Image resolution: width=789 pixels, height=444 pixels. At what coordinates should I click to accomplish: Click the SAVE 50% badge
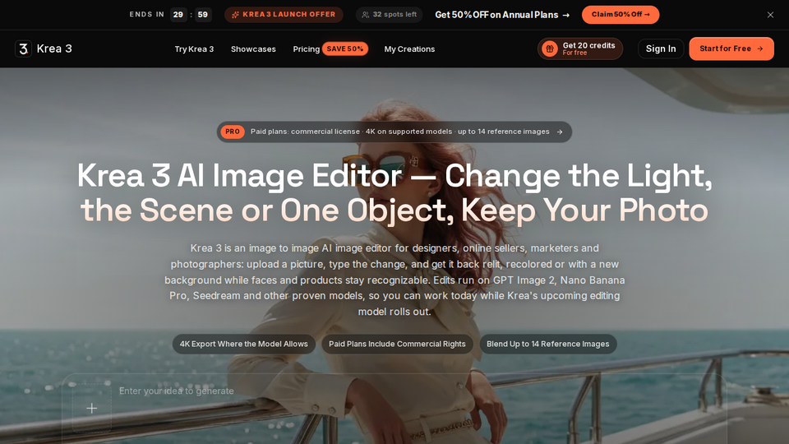click(x=345, y=49)
